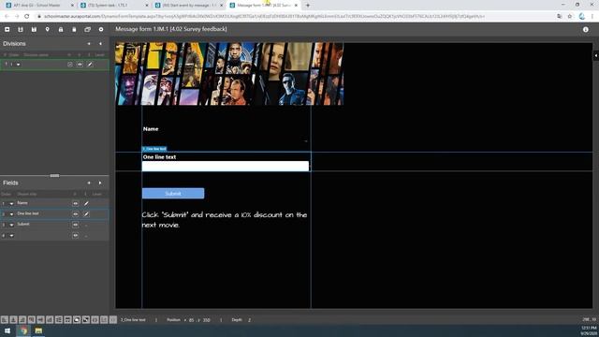Select the Name label on the form

[151, 129]
